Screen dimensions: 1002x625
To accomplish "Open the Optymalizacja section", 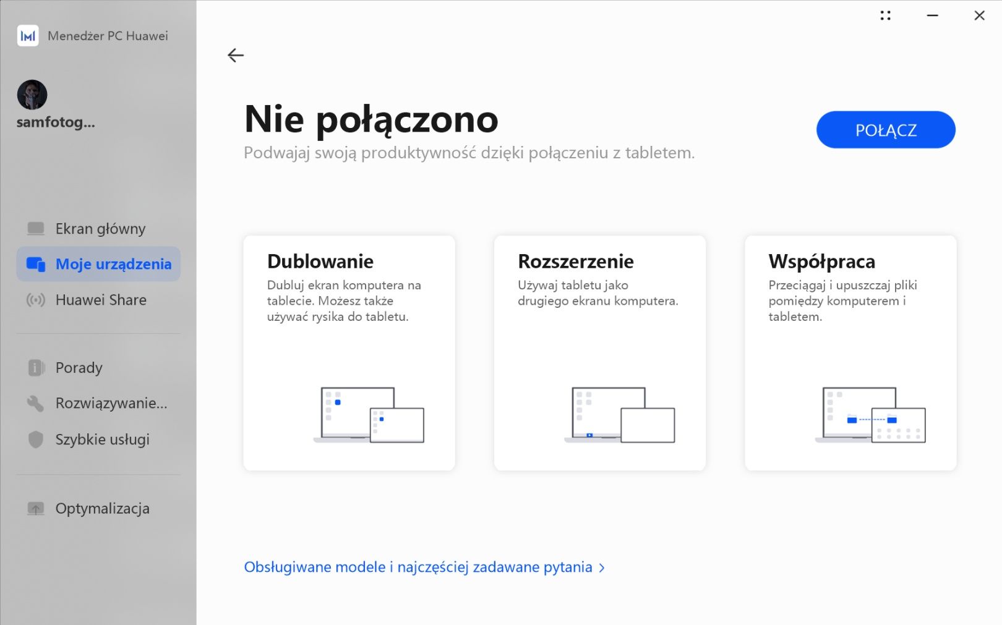I will coord(98,509).
